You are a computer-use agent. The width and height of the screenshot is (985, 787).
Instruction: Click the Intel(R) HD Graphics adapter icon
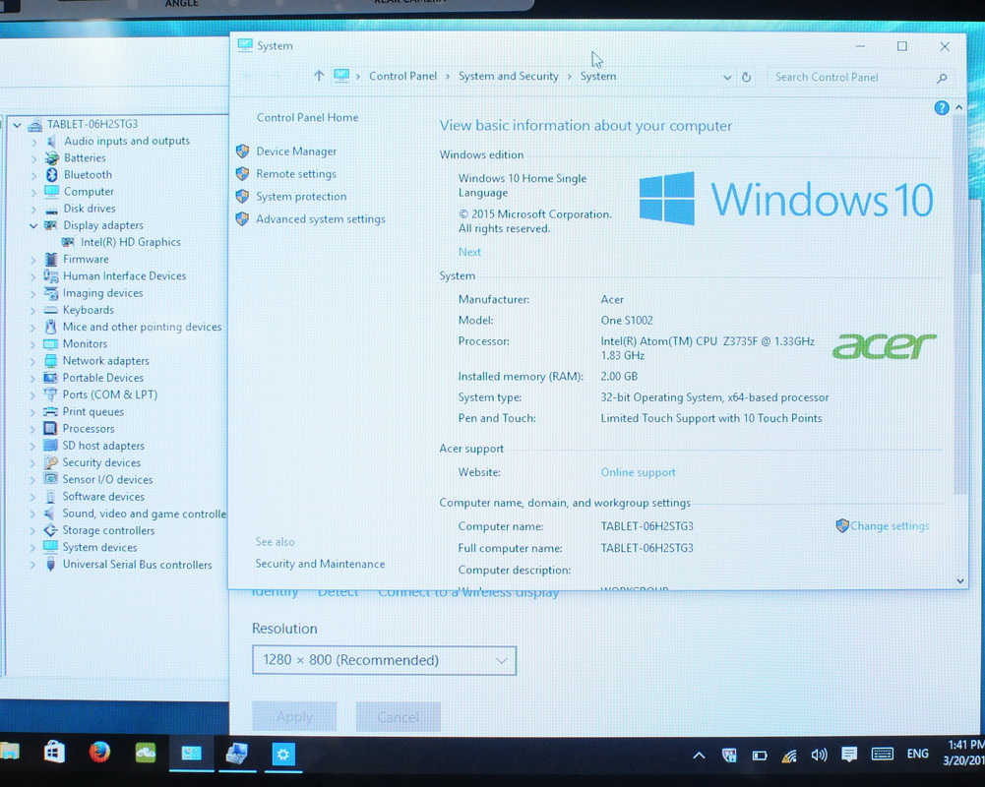68,242
